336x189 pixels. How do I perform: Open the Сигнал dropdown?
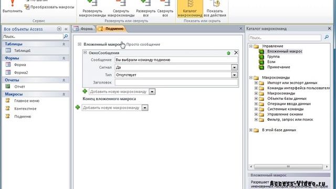pyautogui.click(x=235, y=67)
